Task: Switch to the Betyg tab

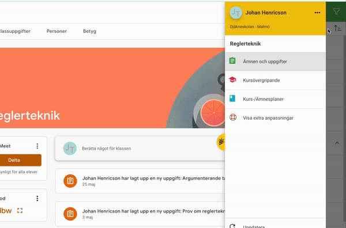Action: 89,31
